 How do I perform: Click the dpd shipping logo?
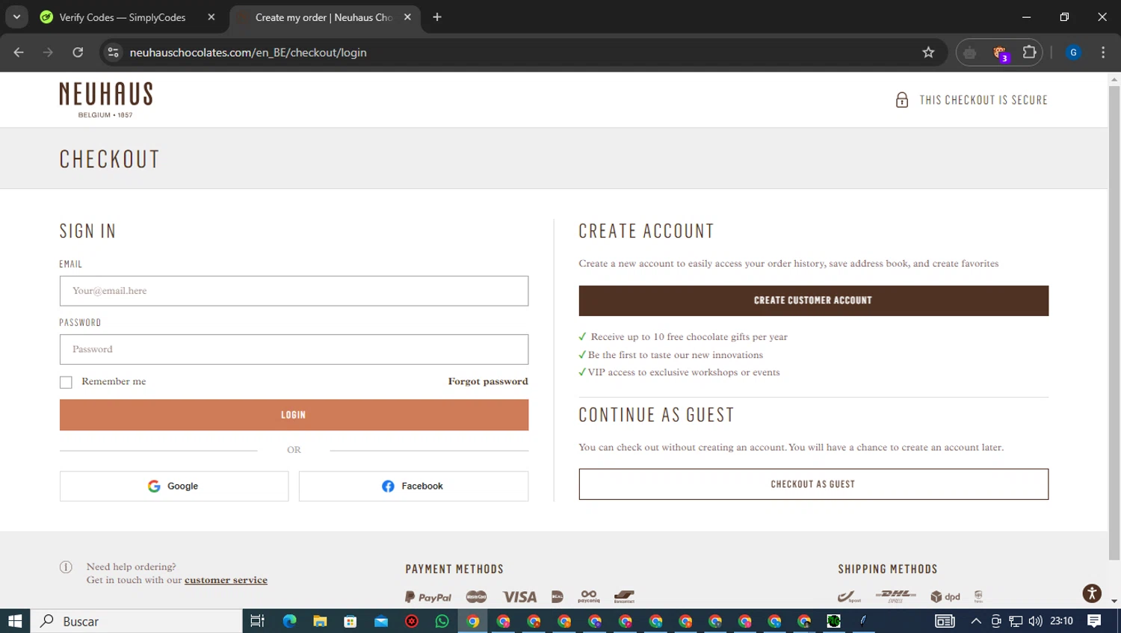click(945, 596)
